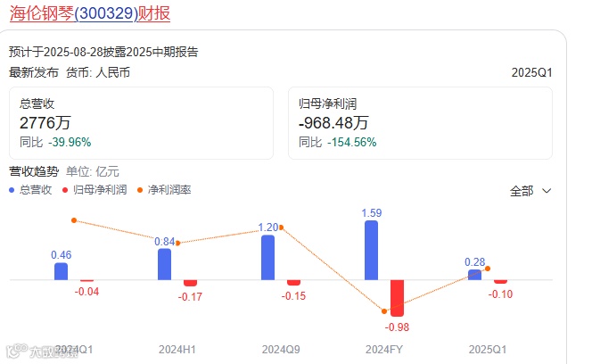Click the chevron arrow next to 全部
592x364 pixels.
547,191
